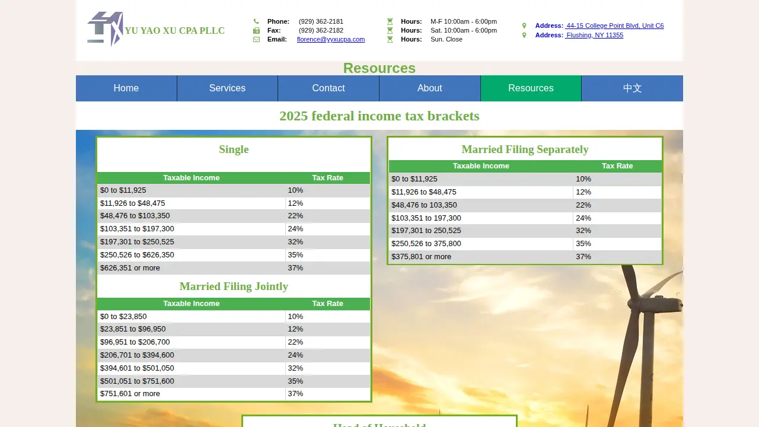759x427 pixels.
Task: Click the phone number (929) 362-2181
Action: click(x=321, y=21)
